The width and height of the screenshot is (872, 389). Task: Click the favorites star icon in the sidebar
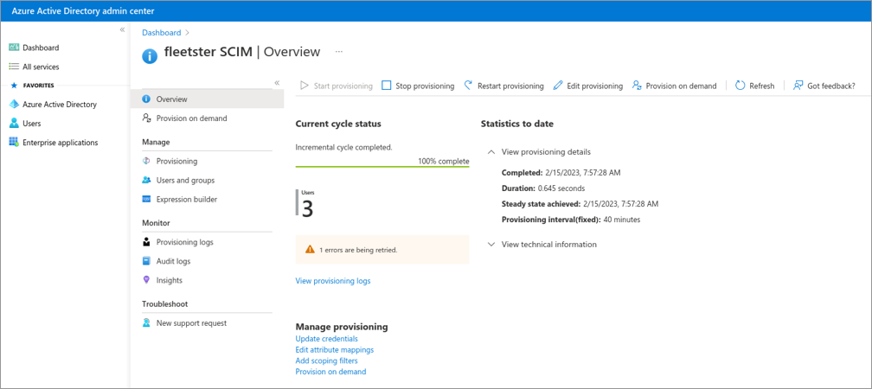point(14,86)
